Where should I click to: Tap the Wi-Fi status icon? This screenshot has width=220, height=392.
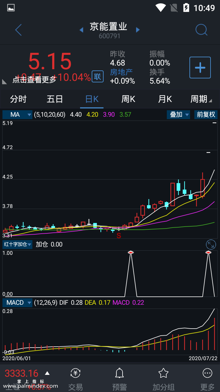point(160,8)
